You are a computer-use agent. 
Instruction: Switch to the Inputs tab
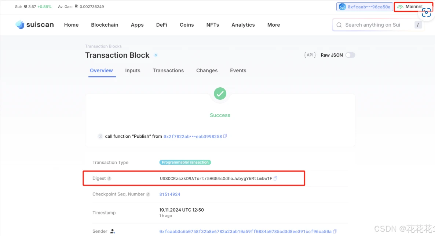(x=132, y=71)
